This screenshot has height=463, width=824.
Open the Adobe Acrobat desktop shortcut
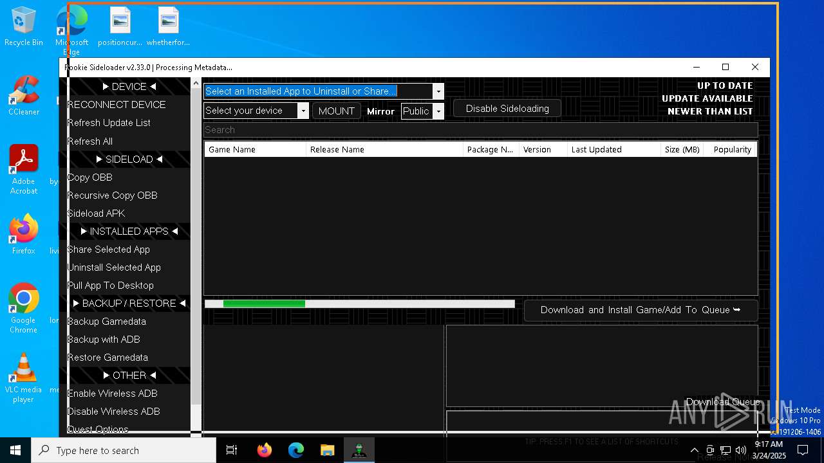click(24, 170)
